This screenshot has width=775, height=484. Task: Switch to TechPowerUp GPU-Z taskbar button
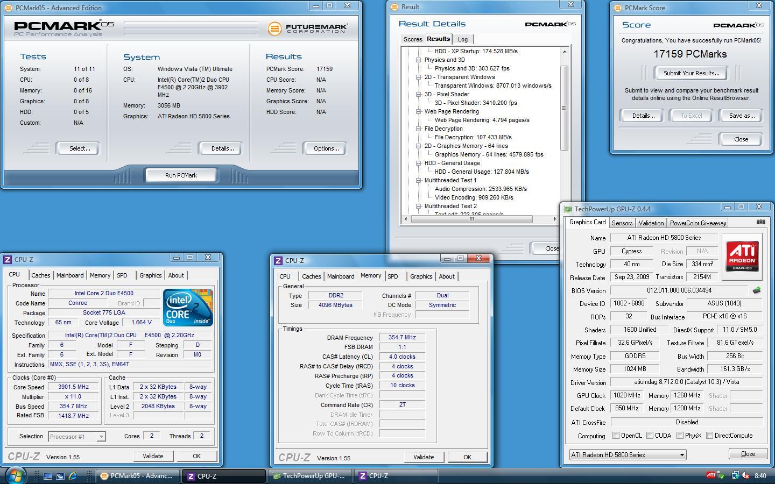(x=309, y=476)
